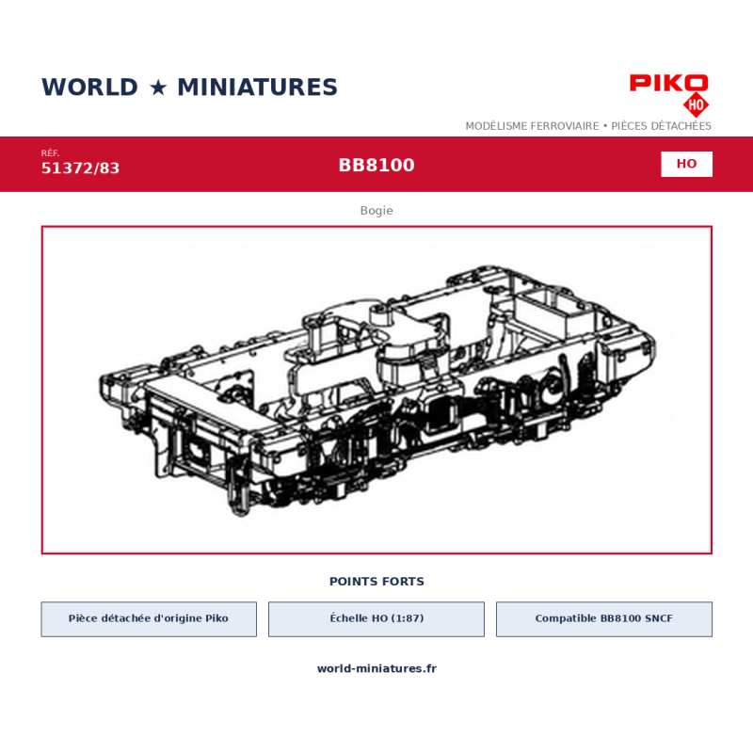Viewport: 753px width, 753px height.
Task: Open the bogie line drawing image
Action: coord(376,390)
